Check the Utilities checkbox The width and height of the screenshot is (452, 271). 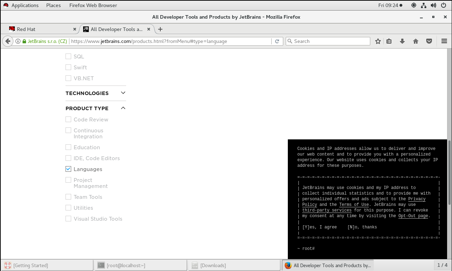pos(68,208)
